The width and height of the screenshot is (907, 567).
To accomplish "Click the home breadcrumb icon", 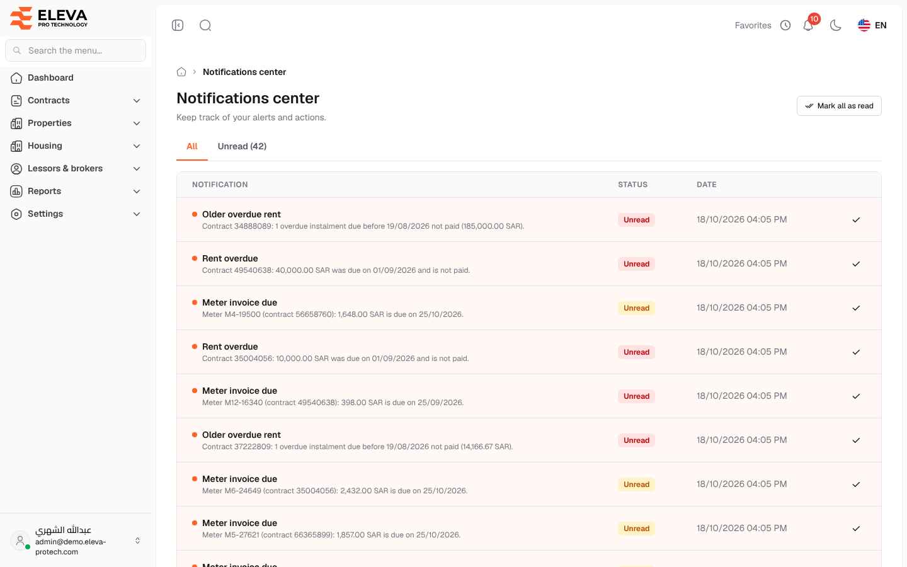I will [181, 72].
